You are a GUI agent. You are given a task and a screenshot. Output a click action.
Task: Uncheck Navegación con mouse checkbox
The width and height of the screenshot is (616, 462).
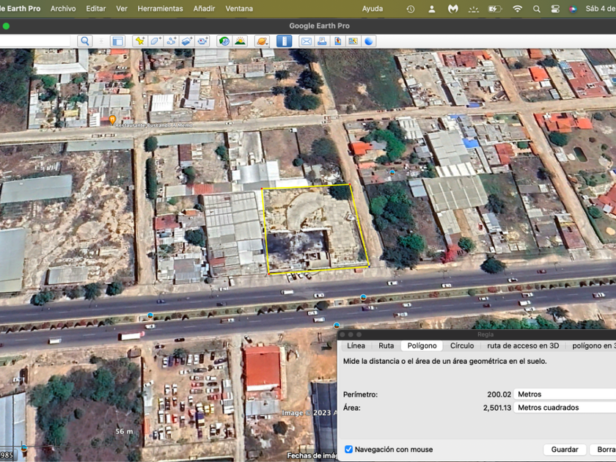[x=348, y=450]
